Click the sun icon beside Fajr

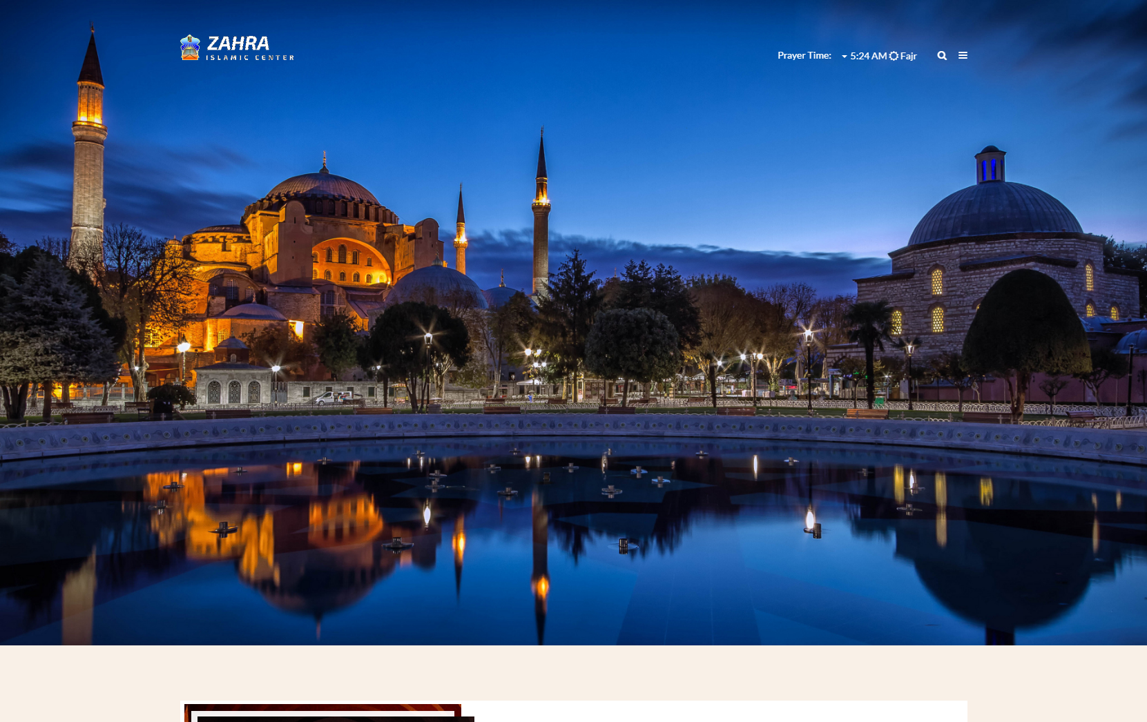coord(894,56)
